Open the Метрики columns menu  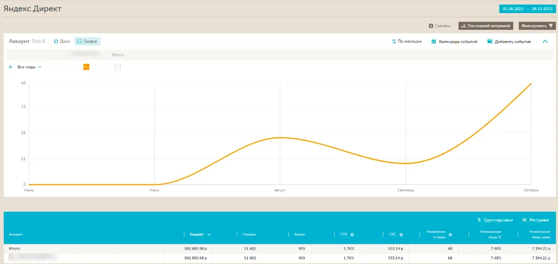(x=536, y=220)
